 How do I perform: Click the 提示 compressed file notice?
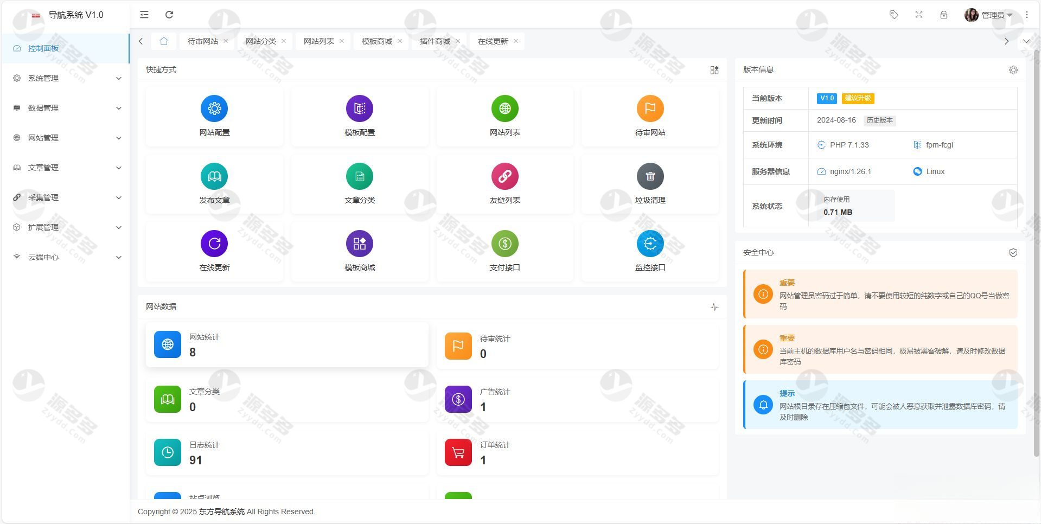pos(881,405)
